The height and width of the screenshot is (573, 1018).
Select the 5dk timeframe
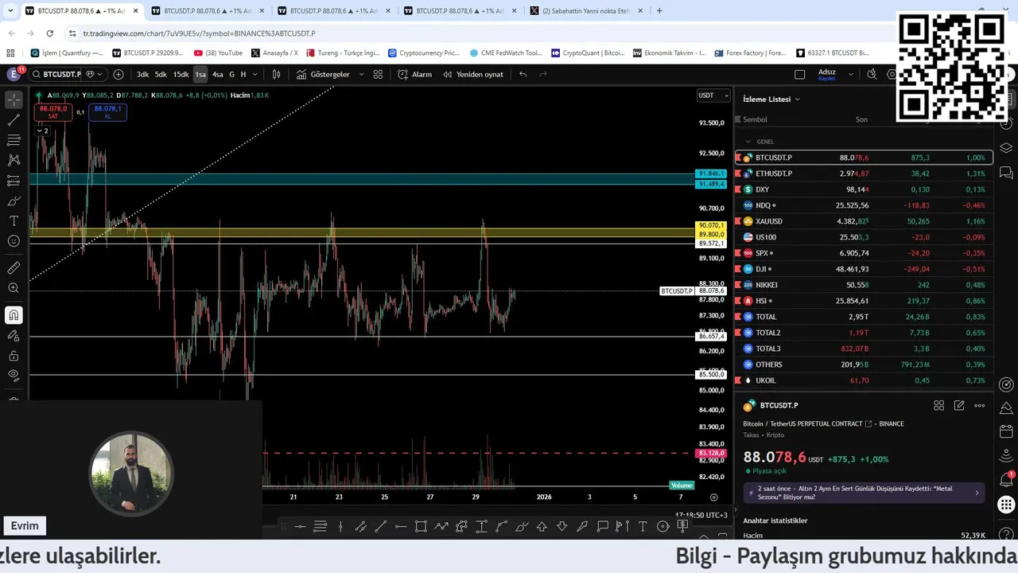coord(161,74)
